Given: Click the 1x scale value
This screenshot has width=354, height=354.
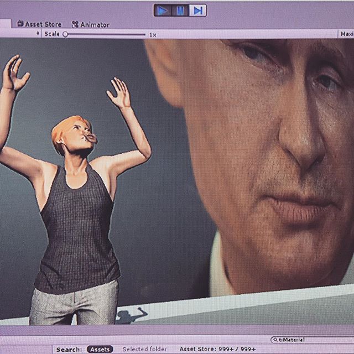Looking at the screenshot, I should point(153,34).
